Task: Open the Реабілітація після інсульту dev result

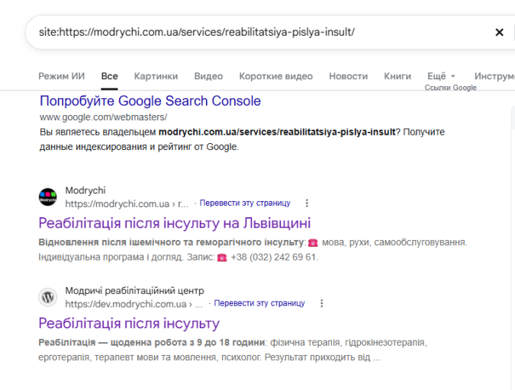Action: pyautogui.click(x=129, y=324)
